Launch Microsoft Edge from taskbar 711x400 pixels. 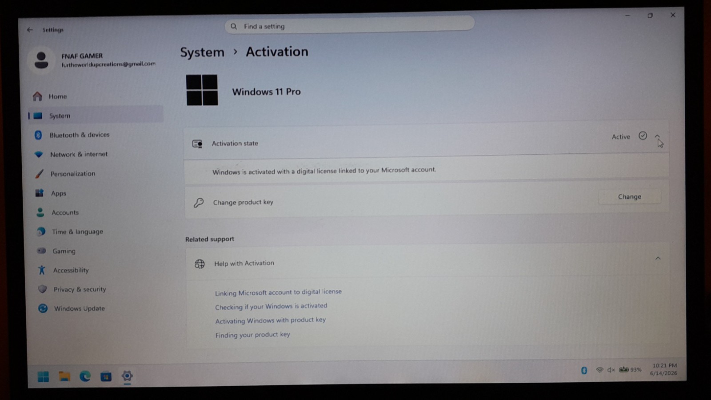point(85,376)
